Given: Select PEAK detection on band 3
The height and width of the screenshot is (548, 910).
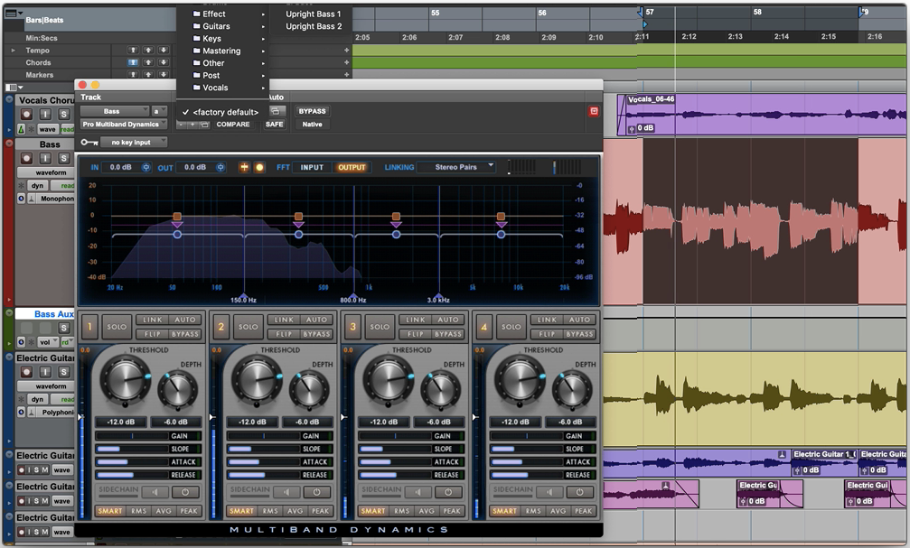Looking at the screenshot, I should point(452,511).
